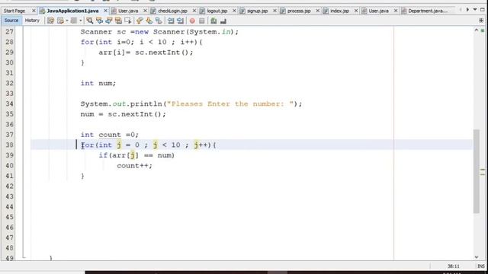
Task: Switch to the Source view
Action: pyautogui.click(x=11, y=21)
